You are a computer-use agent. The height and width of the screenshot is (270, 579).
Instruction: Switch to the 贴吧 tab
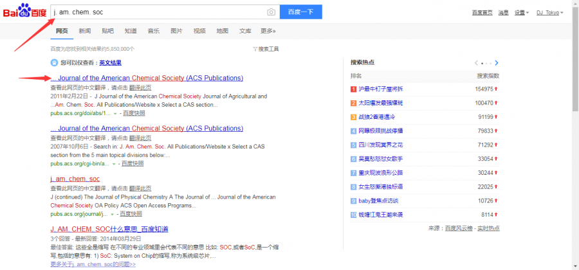click(107, 31)
